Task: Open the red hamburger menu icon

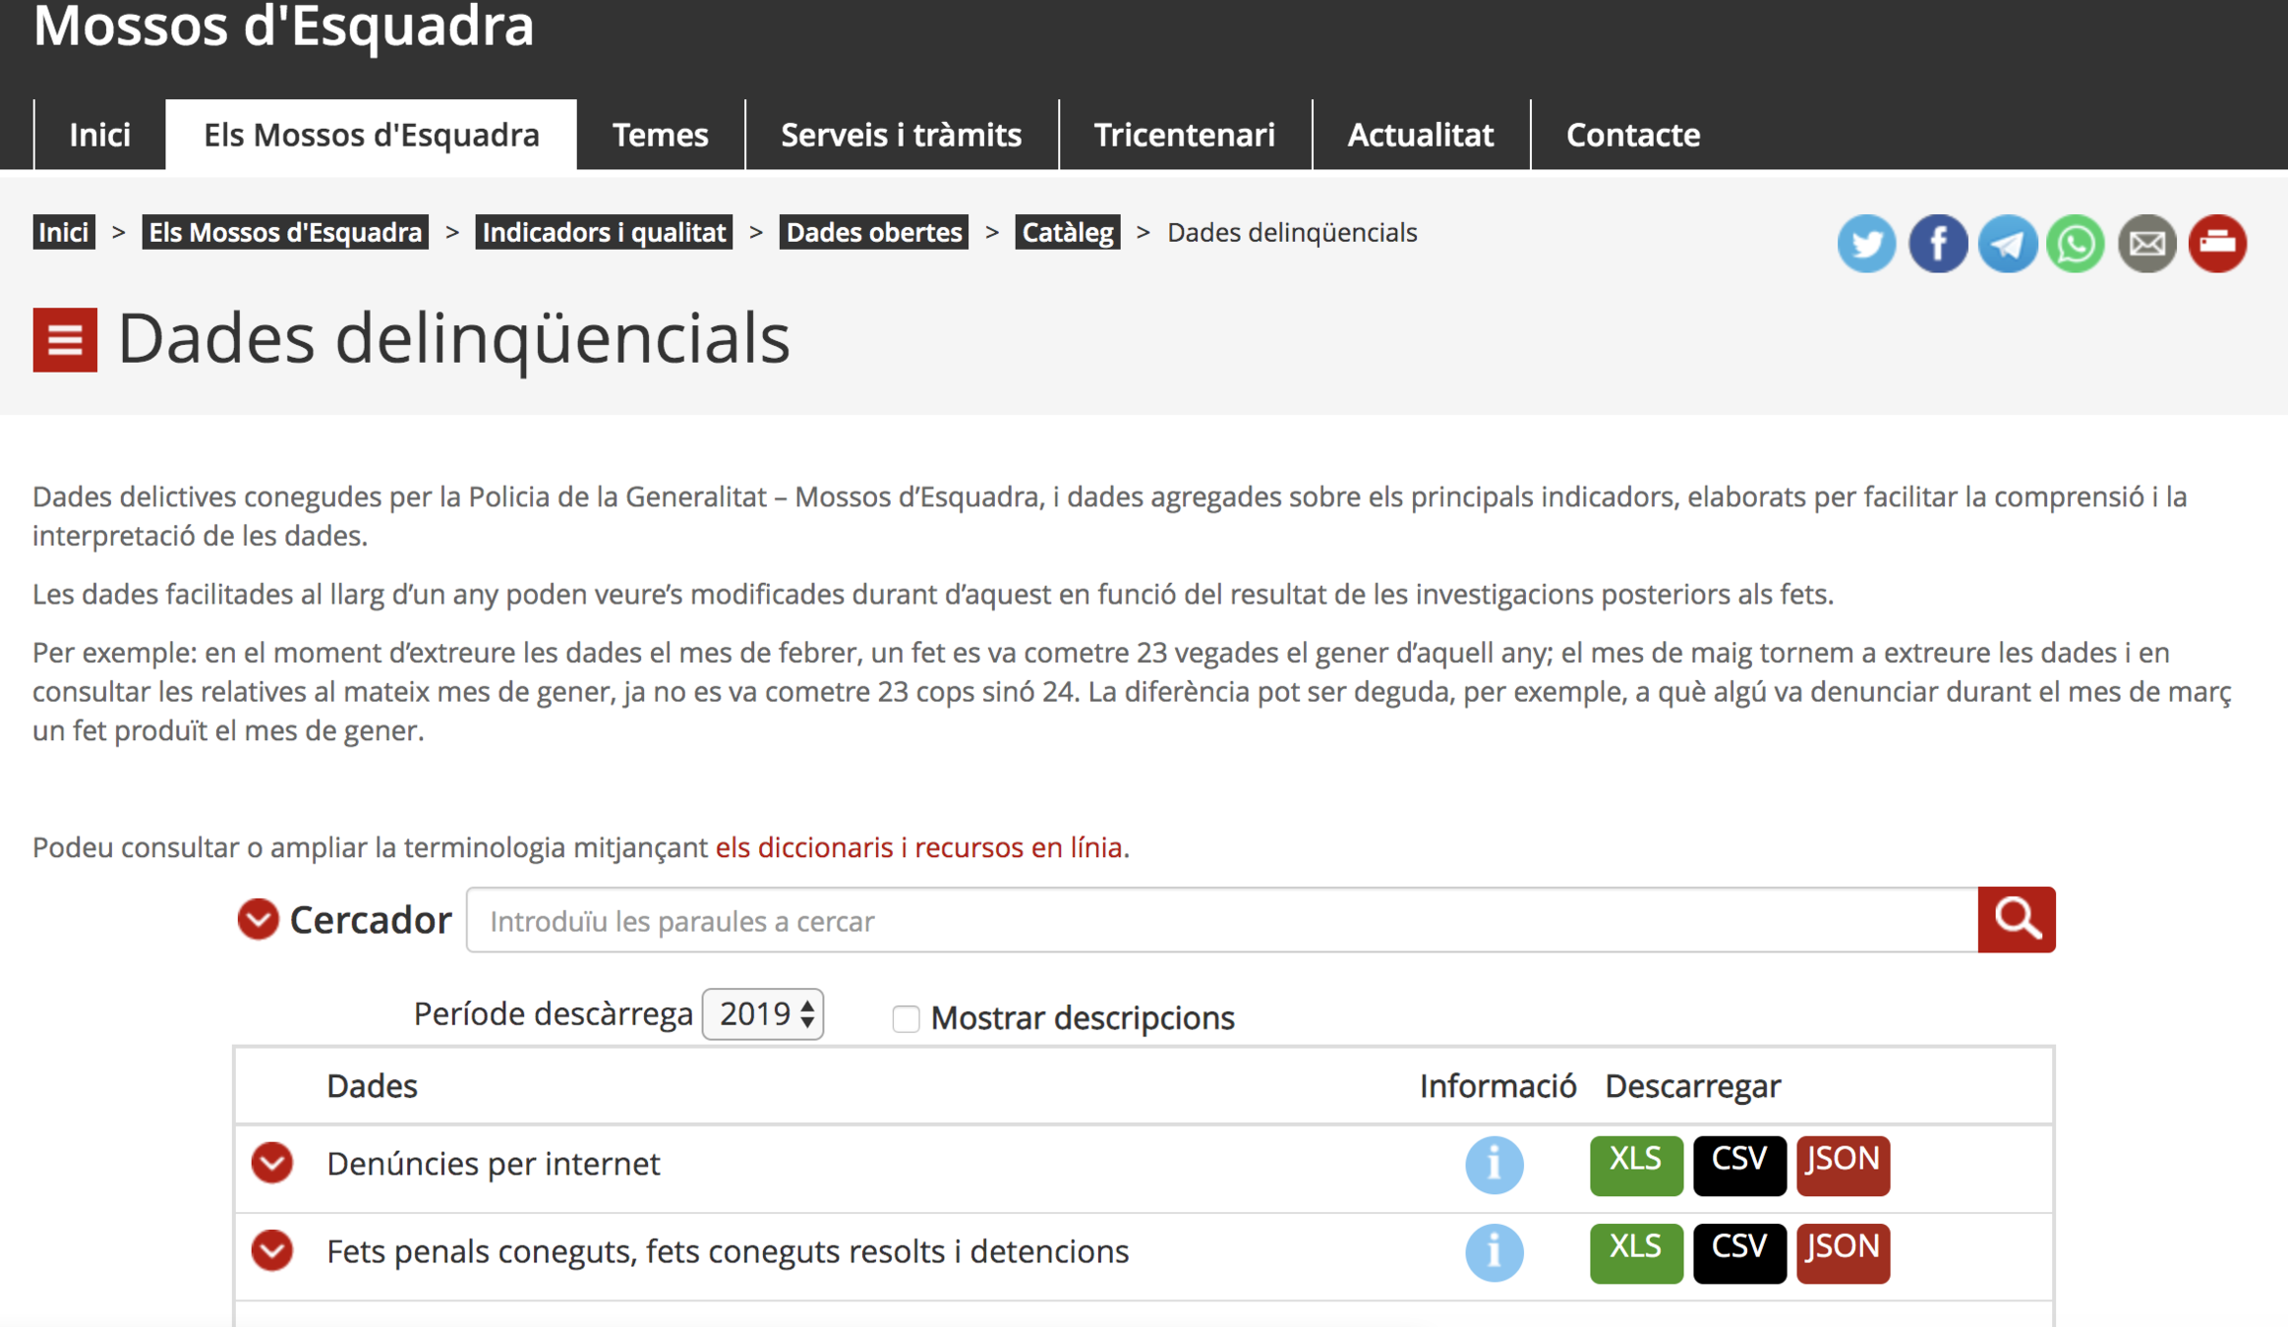Action: pyautogui.click(x=65, y=340)
